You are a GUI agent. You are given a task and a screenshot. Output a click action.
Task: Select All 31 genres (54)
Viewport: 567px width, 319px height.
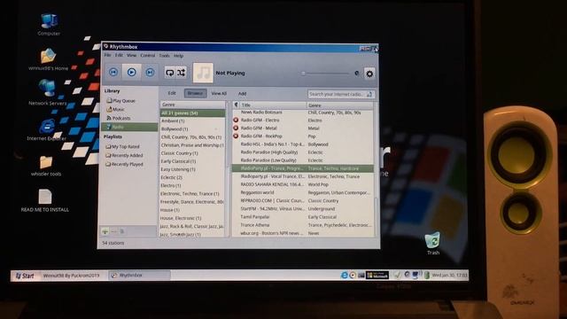(x=192, y=113)
